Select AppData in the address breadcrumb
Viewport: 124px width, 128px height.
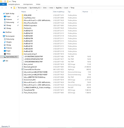coord(59,8)
